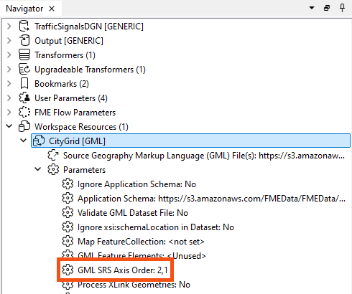Expand Upgradeable Transformers (1) node
The image size is (352, 294).
[9, 70]
